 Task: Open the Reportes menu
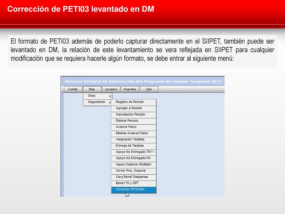pyautogui.click(x=130, y=89)
